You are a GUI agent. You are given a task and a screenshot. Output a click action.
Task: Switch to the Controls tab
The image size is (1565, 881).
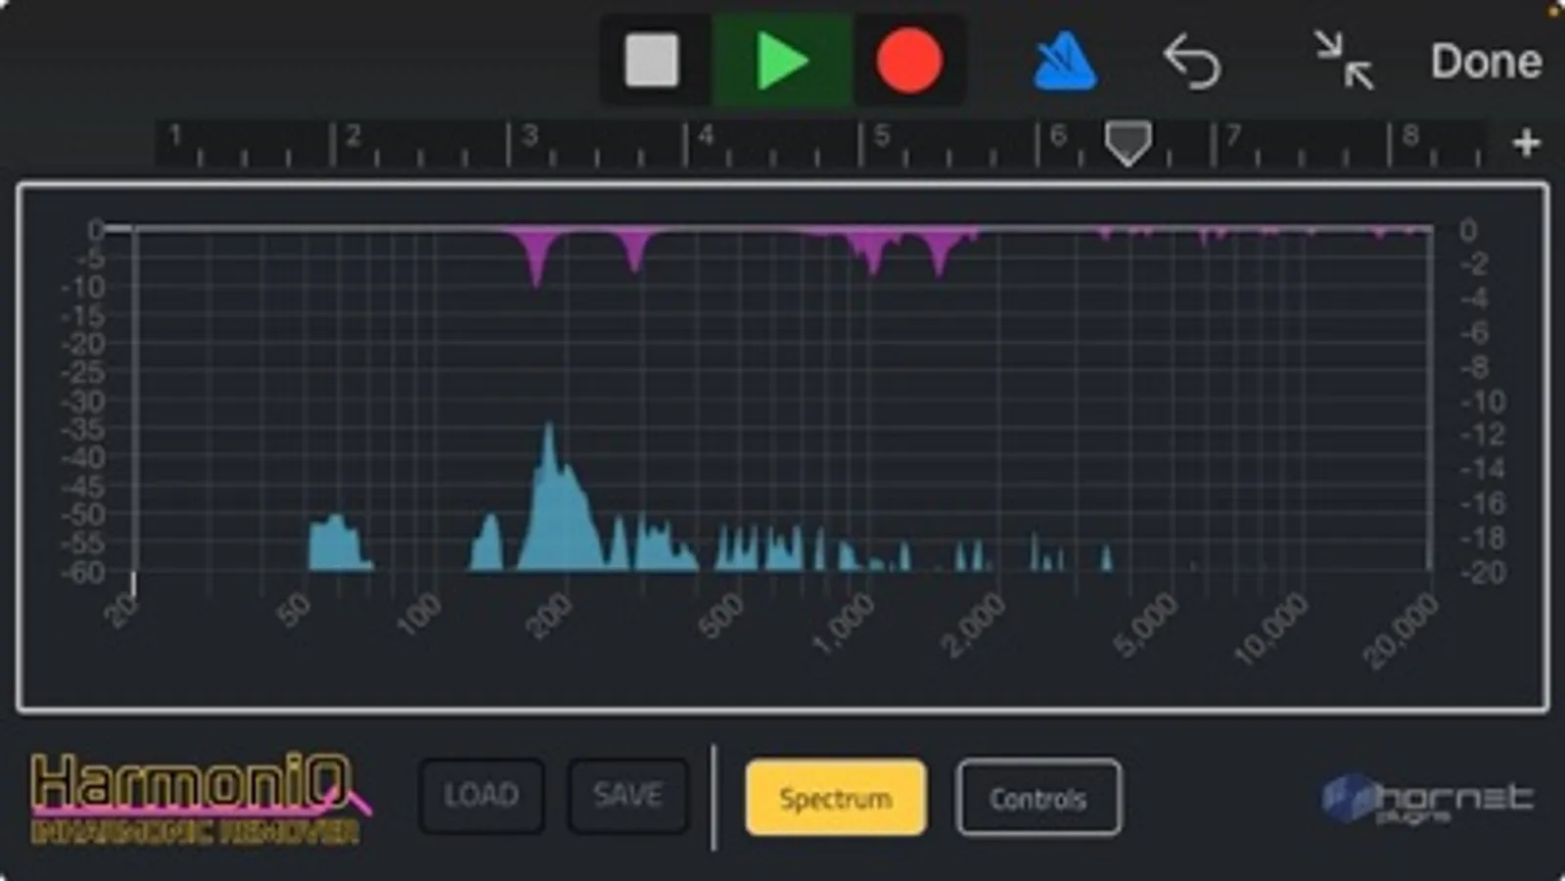1038,798
